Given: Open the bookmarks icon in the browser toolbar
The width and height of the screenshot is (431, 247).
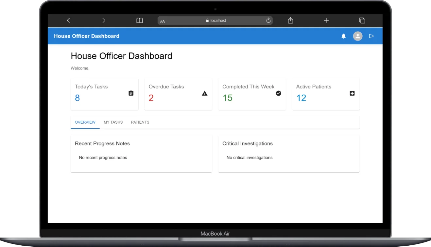Looking at the screenshot, I should tap(140, 20).
